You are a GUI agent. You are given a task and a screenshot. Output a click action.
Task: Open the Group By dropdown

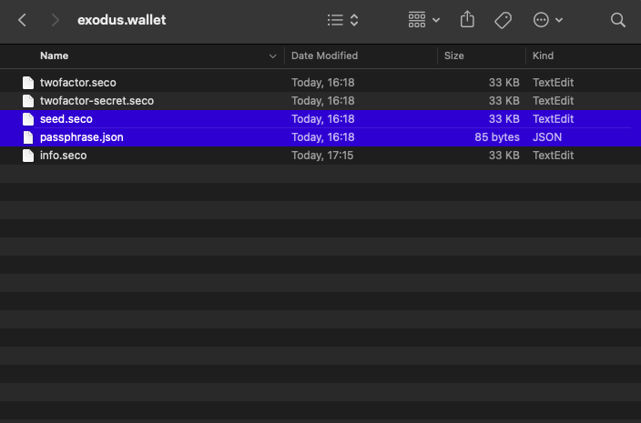tap(424, 19)
